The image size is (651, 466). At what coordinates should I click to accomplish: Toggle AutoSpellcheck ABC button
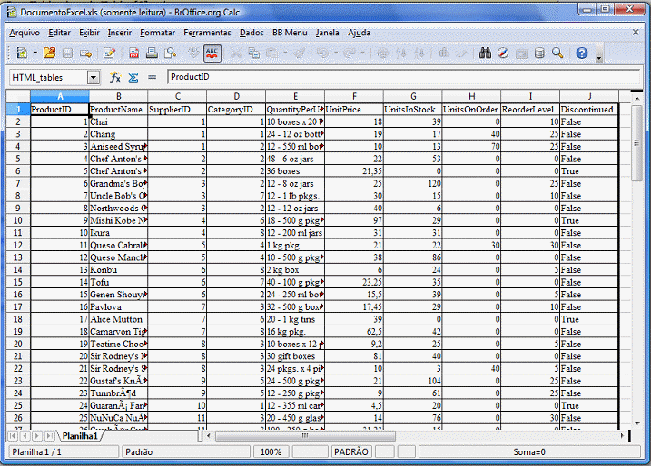212,53
